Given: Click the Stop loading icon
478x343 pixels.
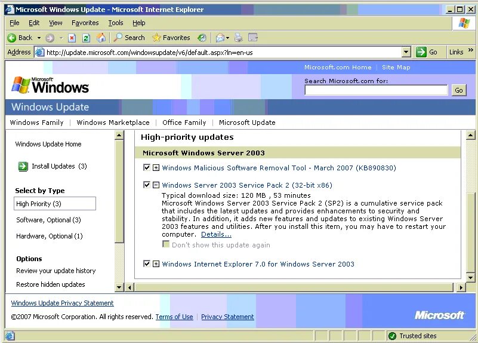Looking at the screenshot, I should 72,38.
